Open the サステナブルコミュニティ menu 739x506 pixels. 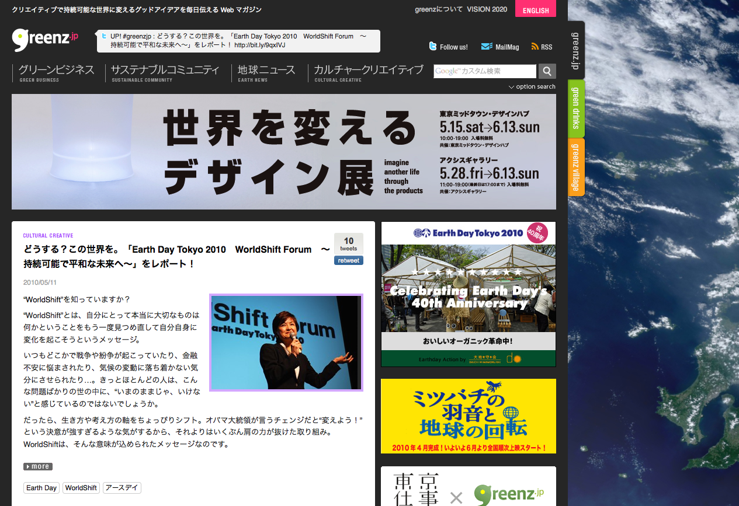click(166, 73)
